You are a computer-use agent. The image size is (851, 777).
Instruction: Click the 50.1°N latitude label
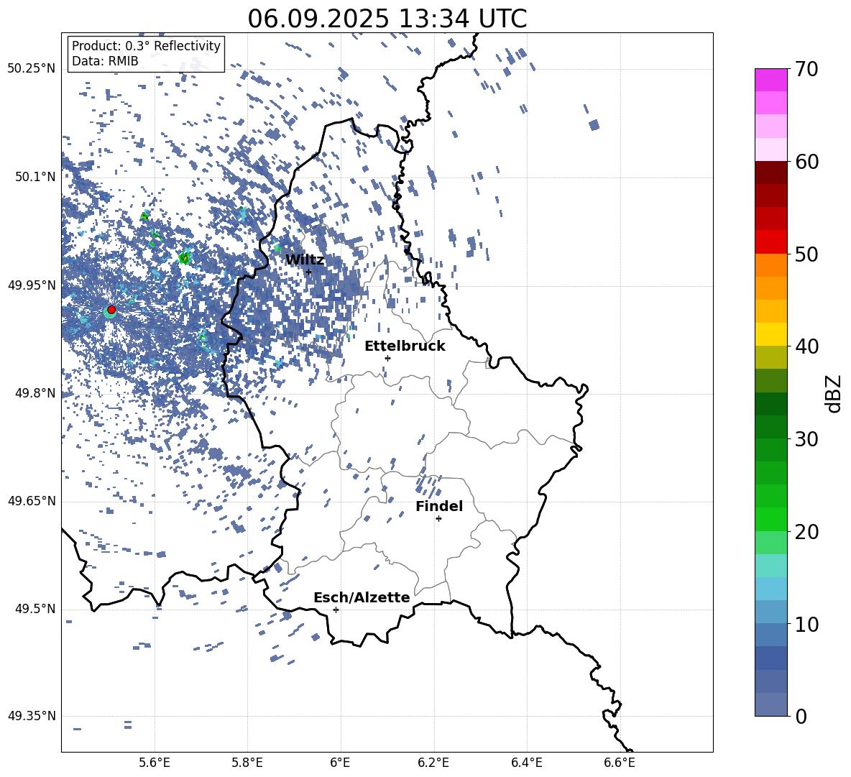(x=34, y=177)
